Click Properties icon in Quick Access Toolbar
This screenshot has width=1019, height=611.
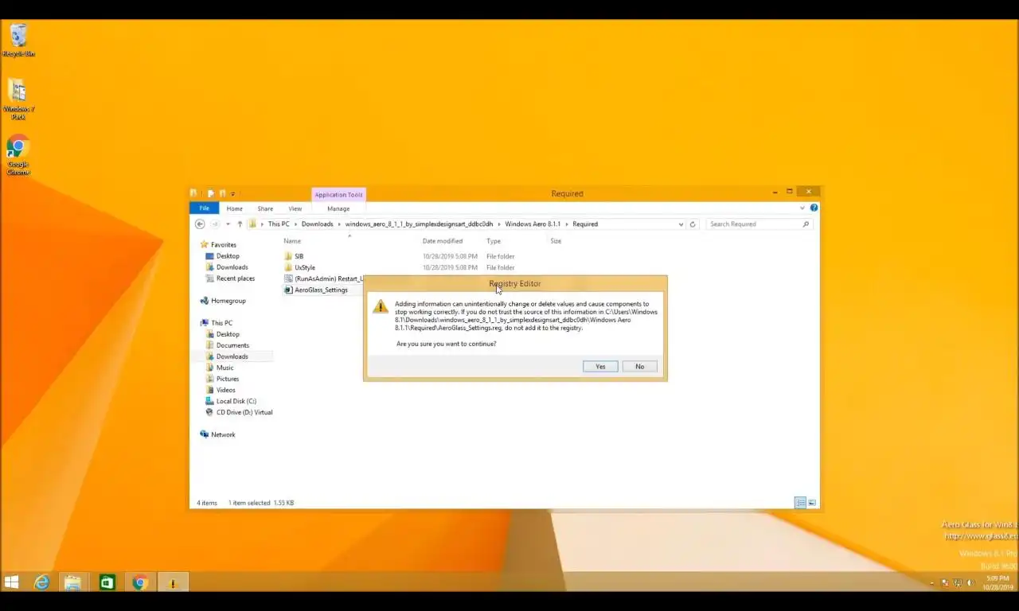210,193
